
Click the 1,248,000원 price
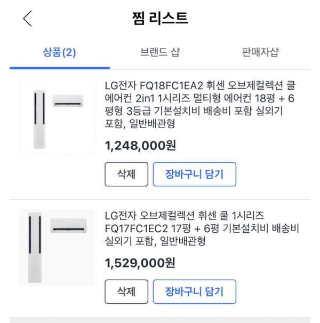tap(140, 145)
